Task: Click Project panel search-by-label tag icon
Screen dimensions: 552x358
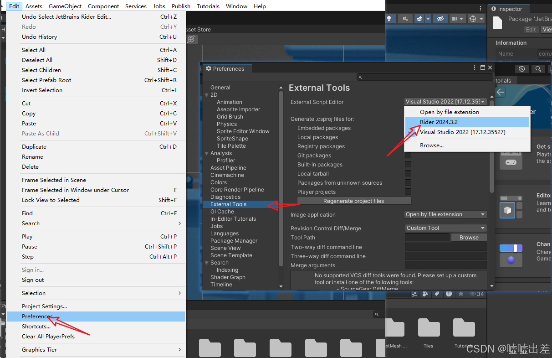Action: click(437, 294)
